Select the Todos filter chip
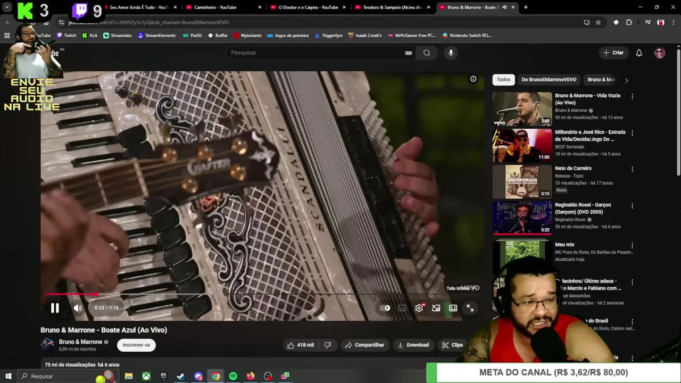 tap(503, 80)
